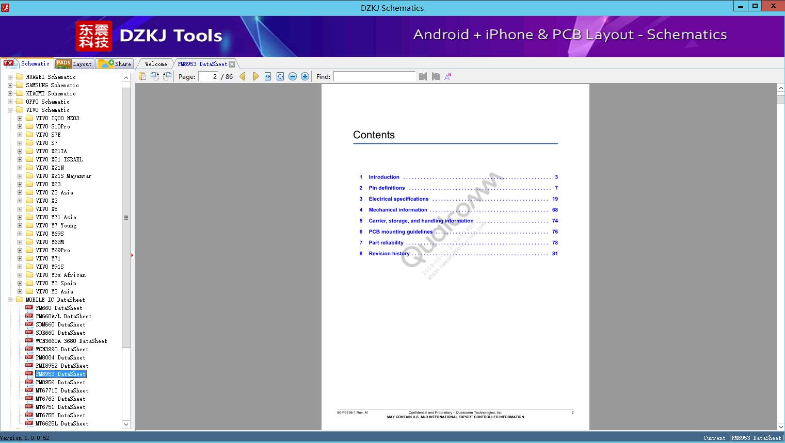The height and width of the screenshot is (443, 785).
Task: Jump to PCB mounting guidelines link
Action: click(x=400, y=232)
